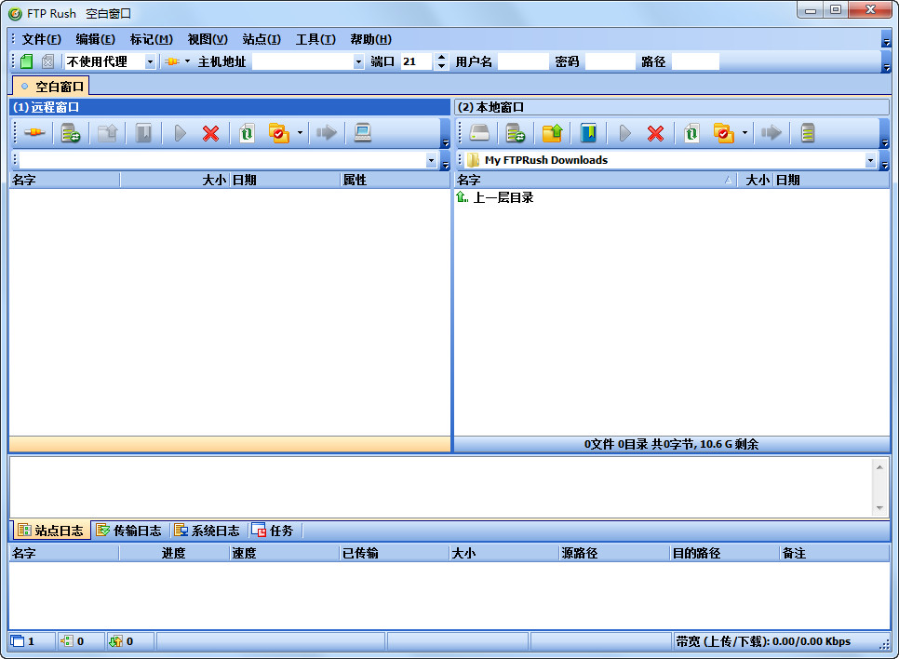This screenshot has width=899, height=659.
Task: Sort the remote list by 属性 column
Action: click(395, 180)
